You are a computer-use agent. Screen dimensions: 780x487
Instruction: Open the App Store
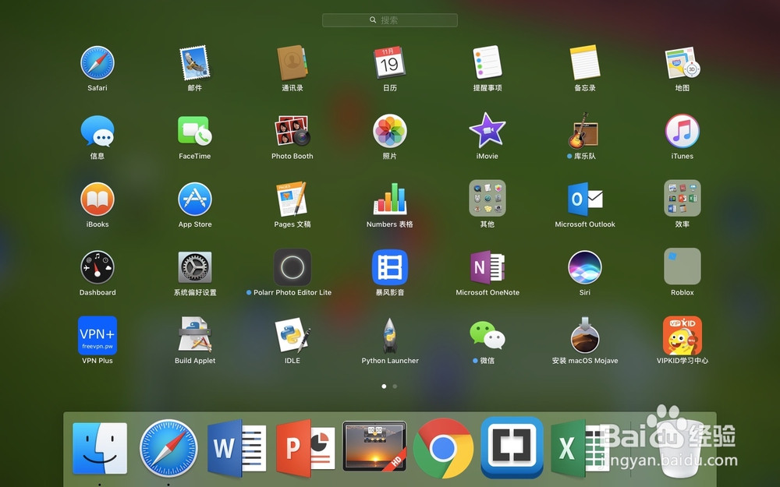click(x=194, y=199)
